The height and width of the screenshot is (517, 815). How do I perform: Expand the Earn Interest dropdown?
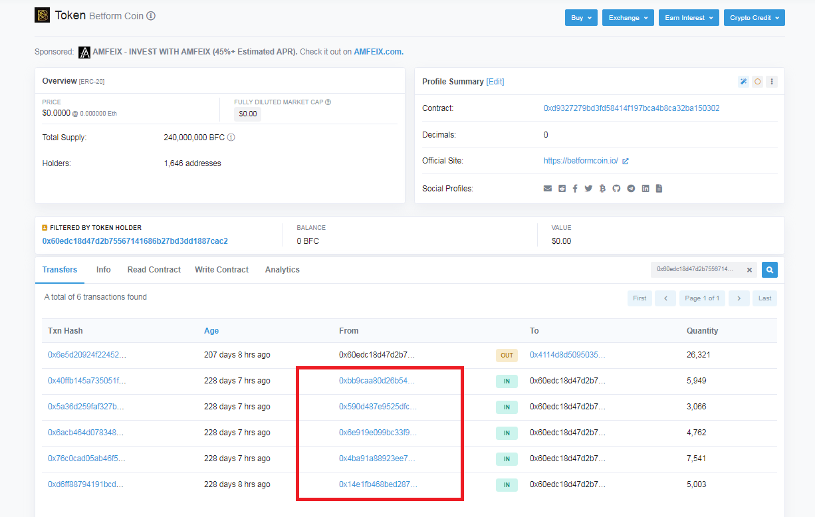coord(689,18)
